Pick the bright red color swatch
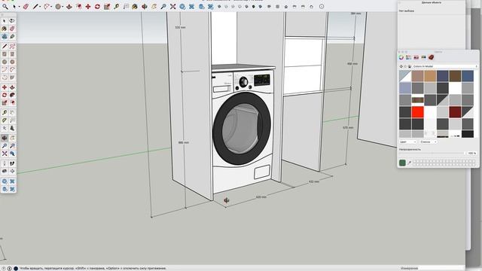Viewport: 482px width, 271px height. pyautogui.click(x=417, y=112)
